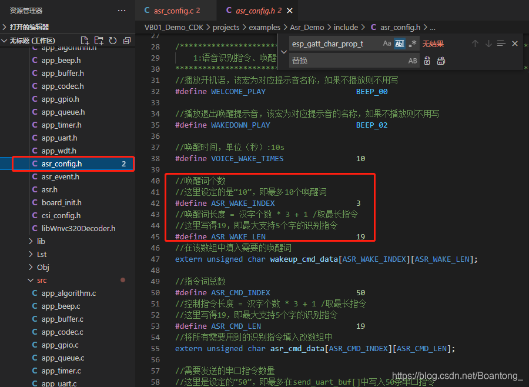Click ASR_CMD_INDEX define on line 50
This screenshot has height=387, width=529.
240,292
